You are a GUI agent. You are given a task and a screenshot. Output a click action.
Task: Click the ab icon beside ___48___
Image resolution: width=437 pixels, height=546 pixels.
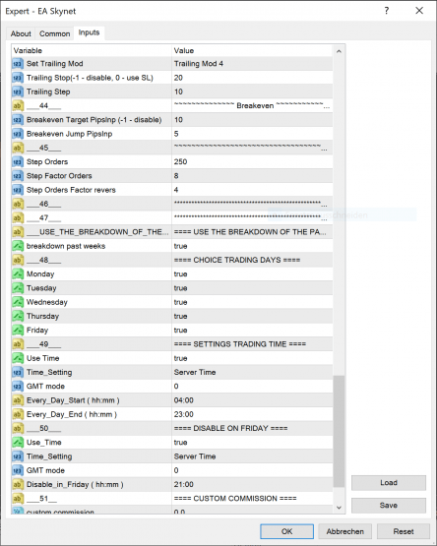tap(18, 260)
